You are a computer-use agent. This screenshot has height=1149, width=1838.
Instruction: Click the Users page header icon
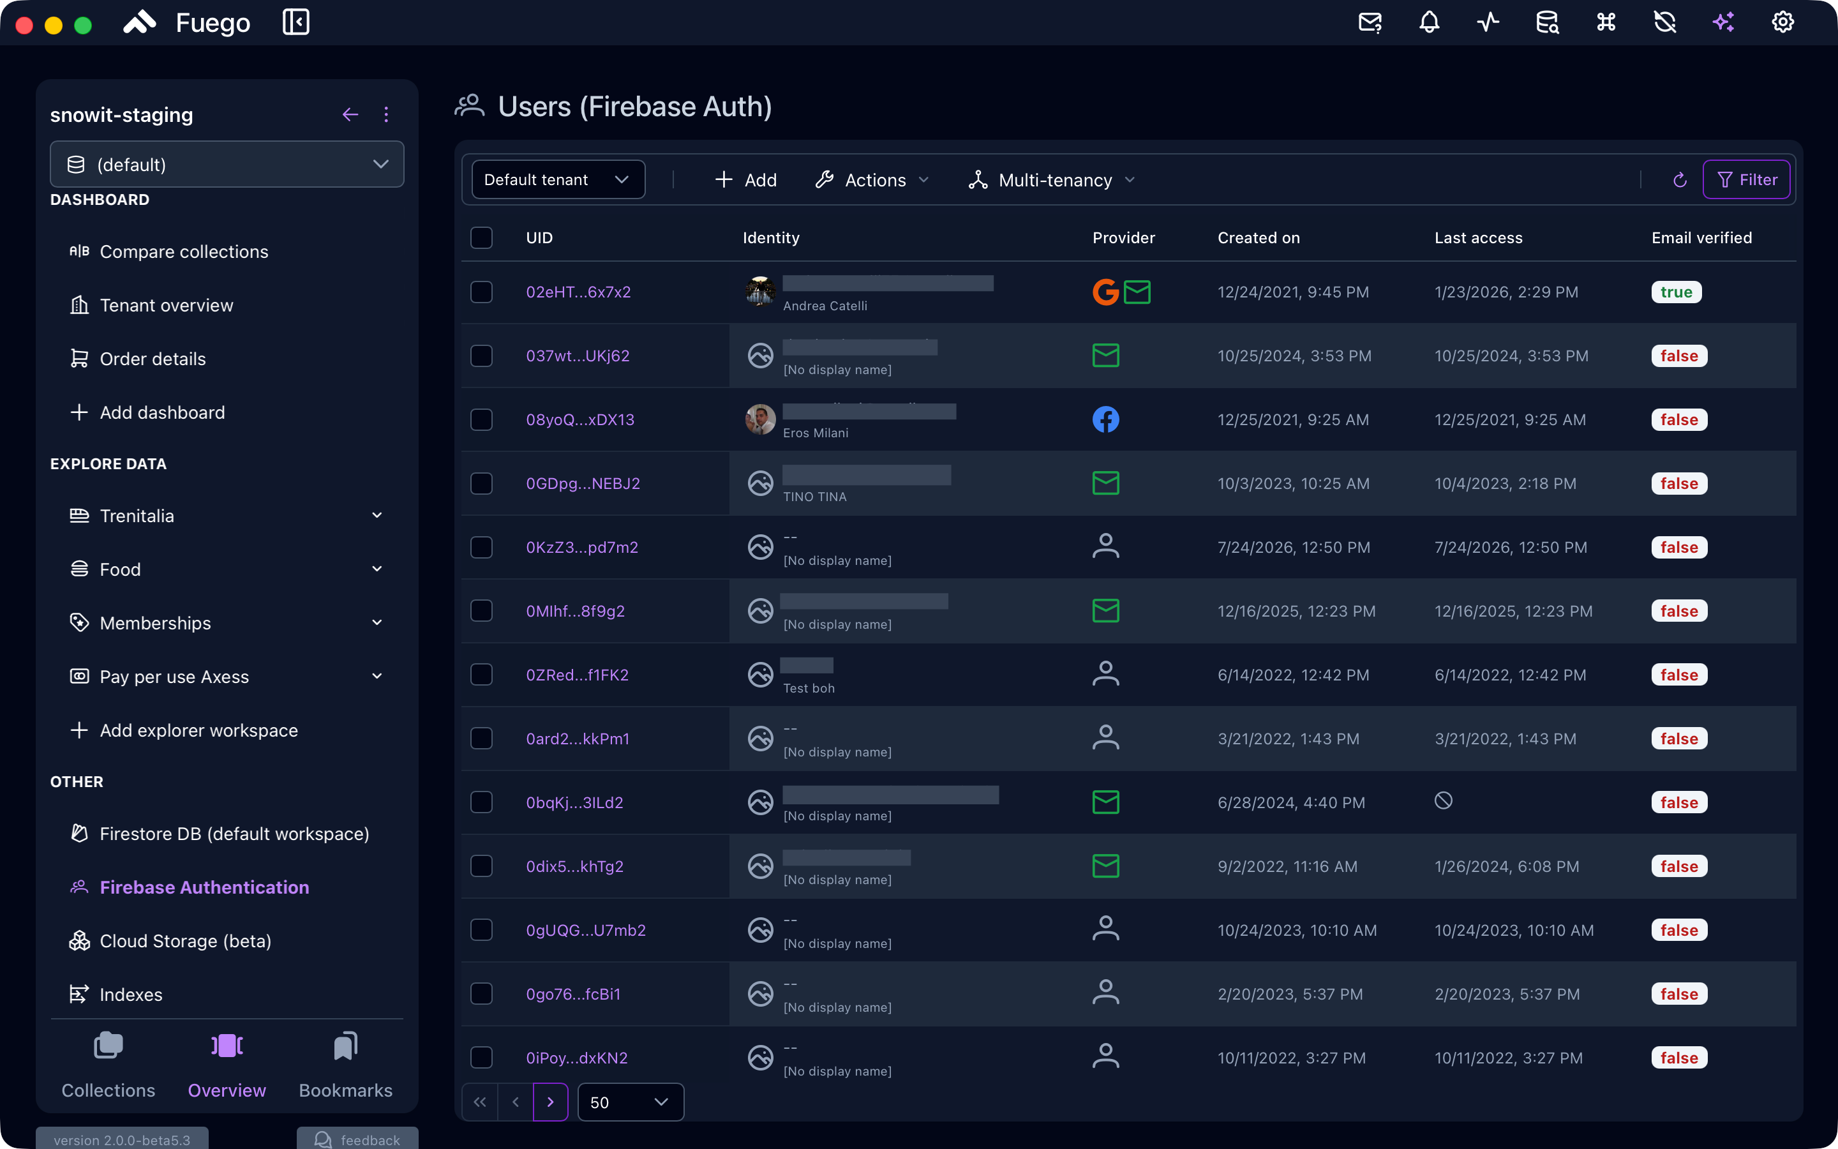tap(469, 107)
